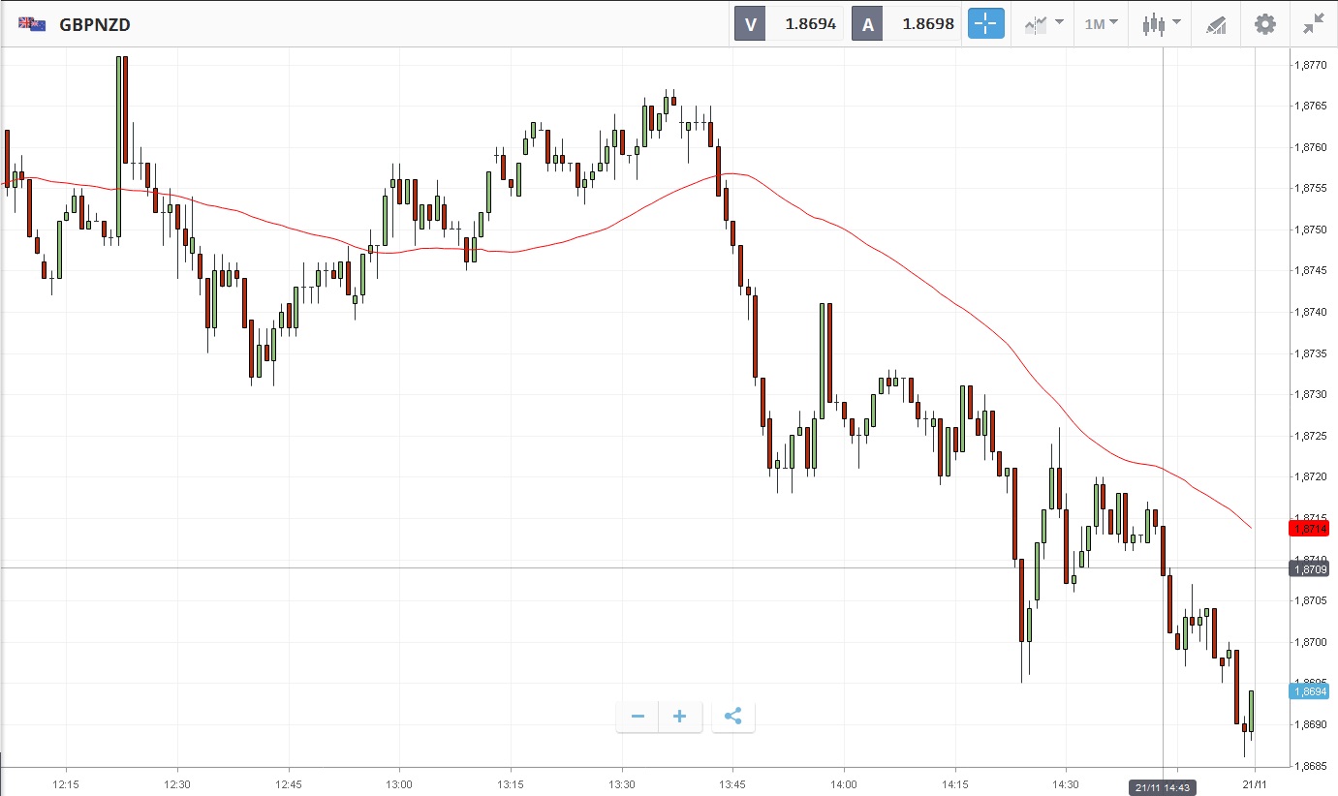The image size is (1338, 796).
Task: Click the crosshair time label 21/11 14:43
Action: point(1163,788)
